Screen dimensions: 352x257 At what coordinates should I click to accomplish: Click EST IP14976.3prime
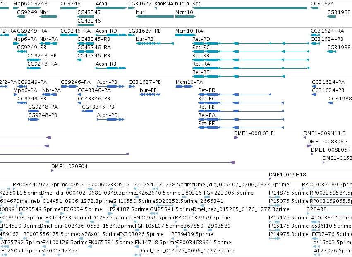(275, 238)
